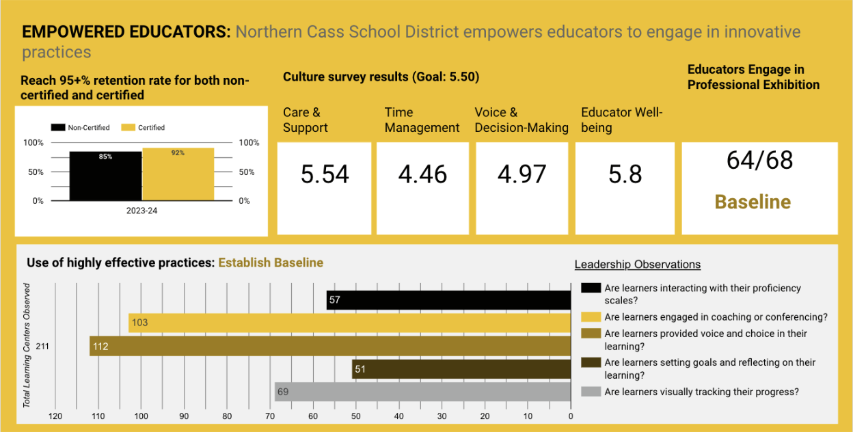Select "Use of highly effective practices:" heading
The image size is (853, 432).
pyautogui.click(x=120, y=263)
